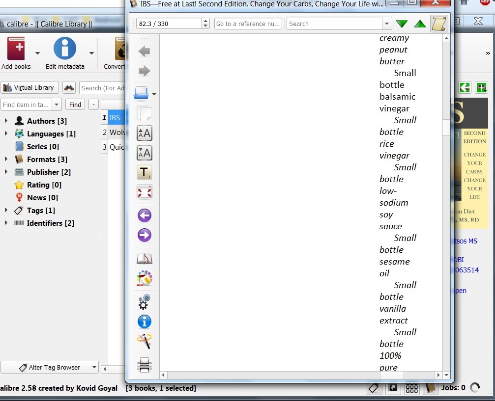Viewport: 495px width, 401px height.
Task: Toggle the cover grid icon in status bar
Action: pyautogui.click(x=411, y=388)
